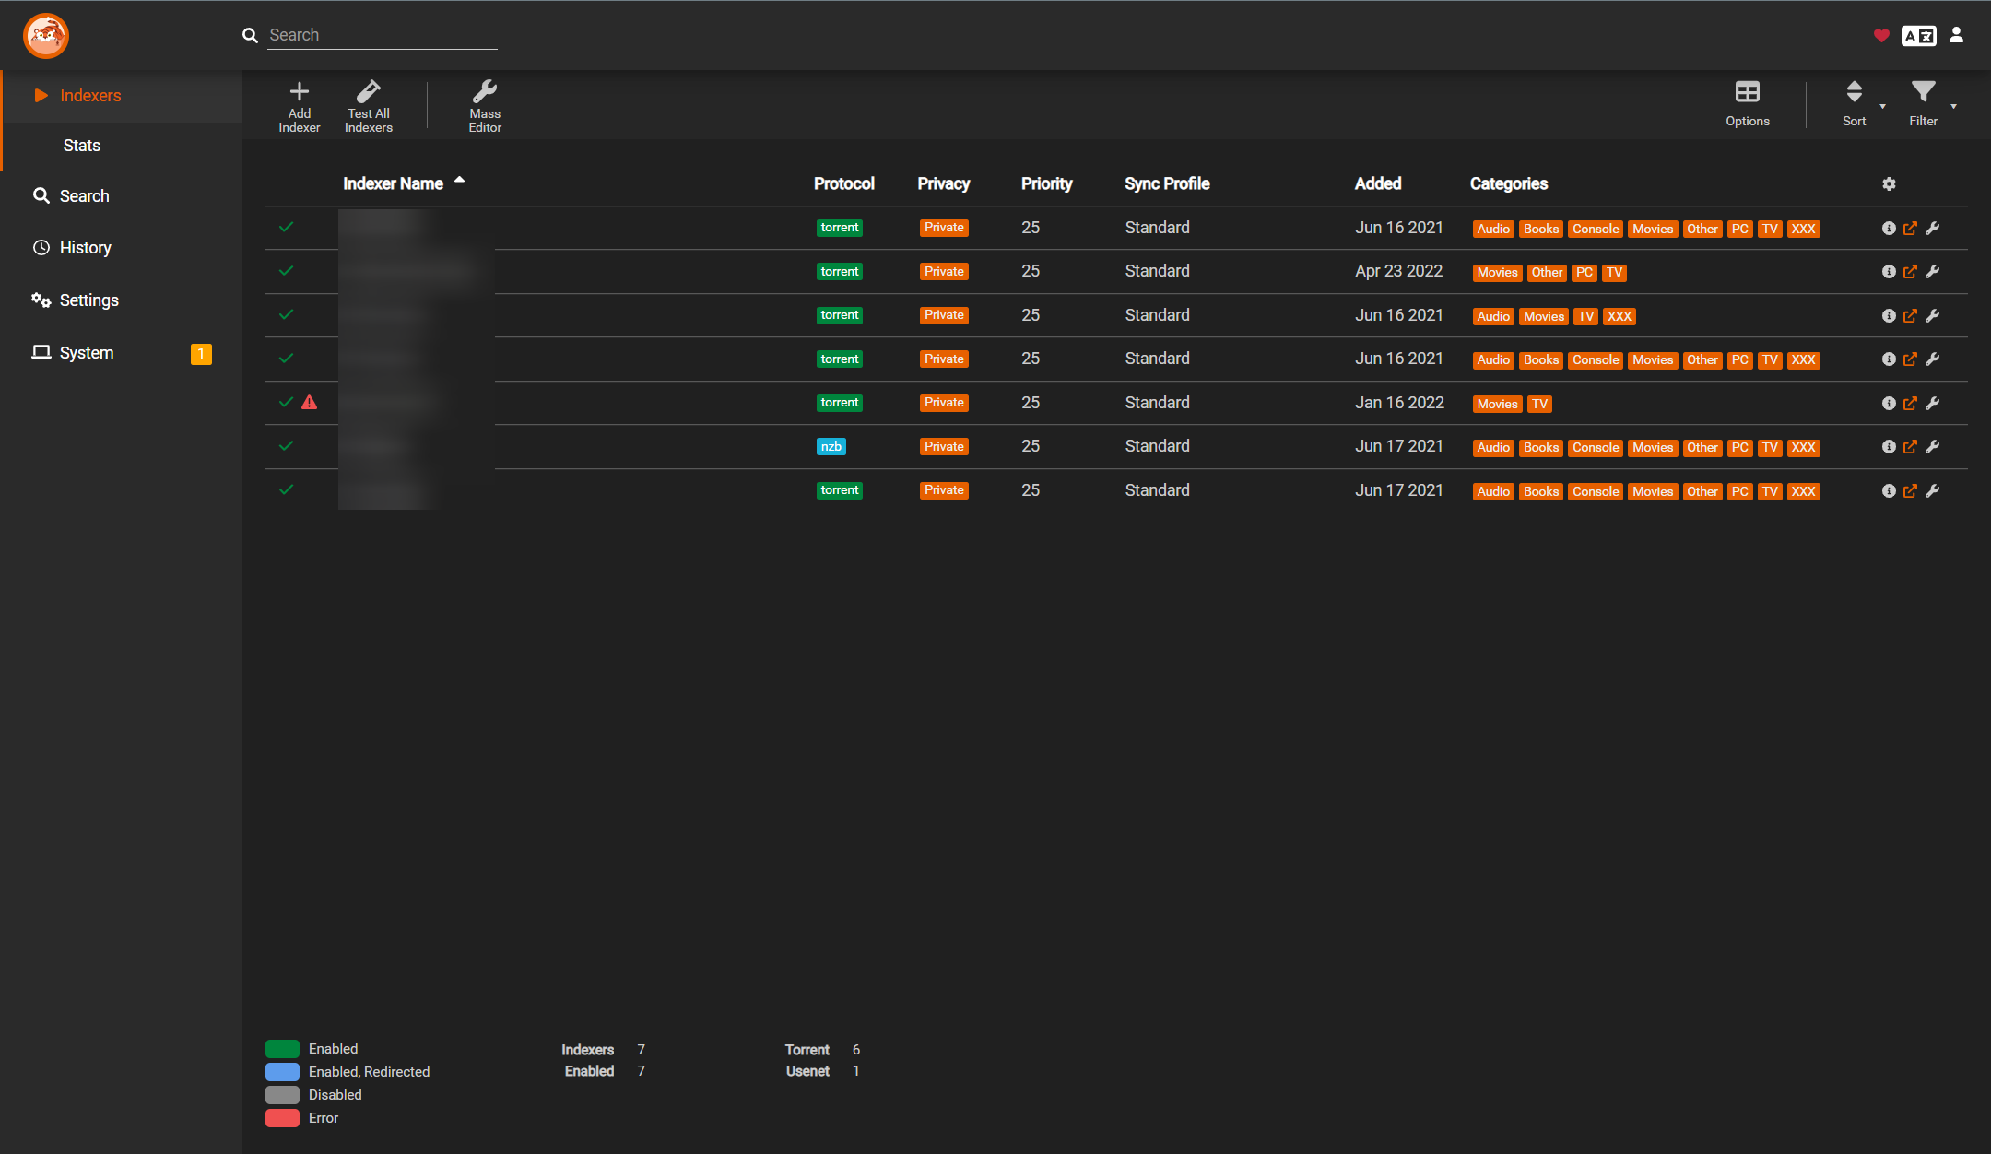Click the Enabled, Redirected blue legend swatch
This screenshot has width=1991, height=1154.
pyautogui.click(x=282, y=1071)
